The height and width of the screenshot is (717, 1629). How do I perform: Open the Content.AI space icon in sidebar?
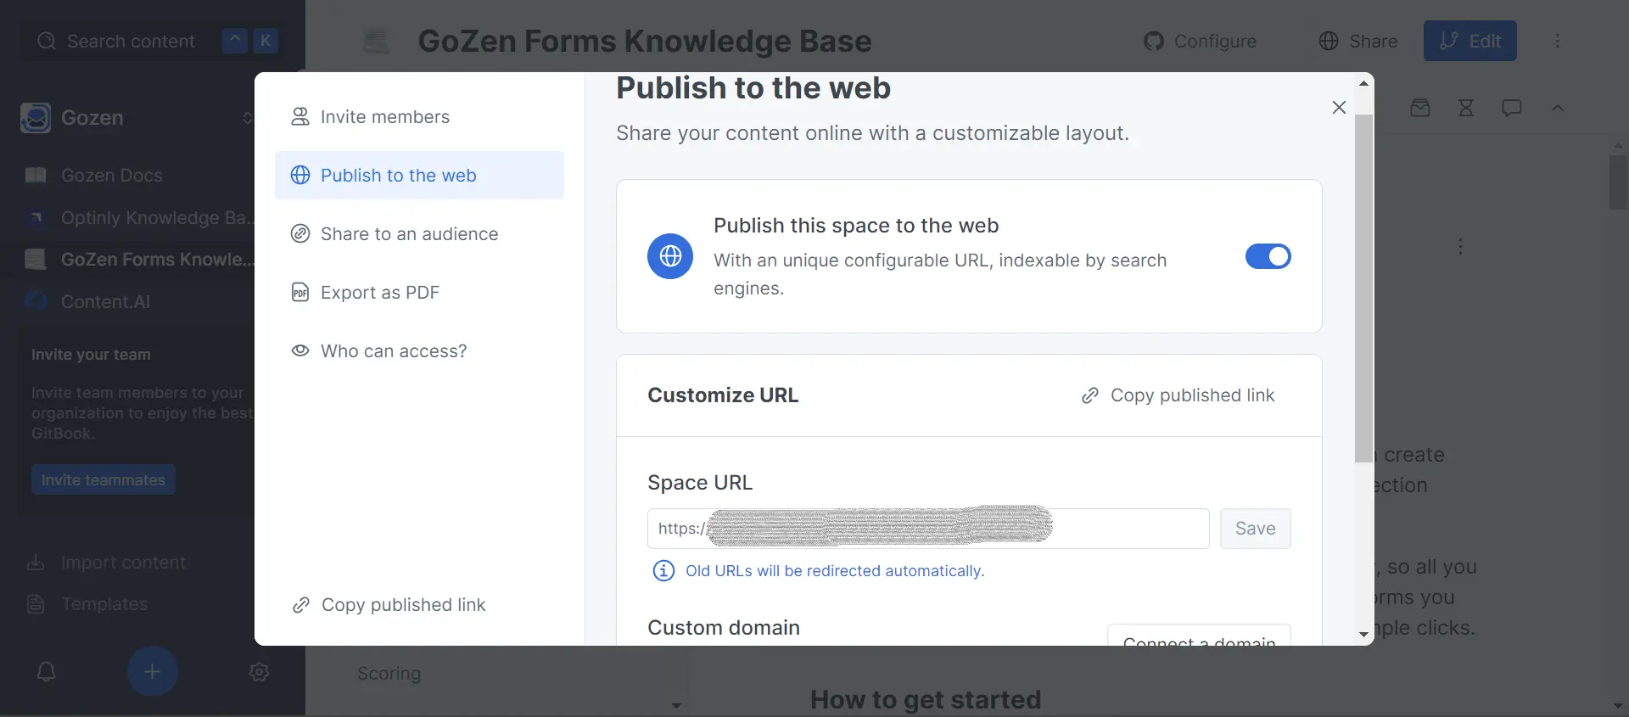click(35, 301)
